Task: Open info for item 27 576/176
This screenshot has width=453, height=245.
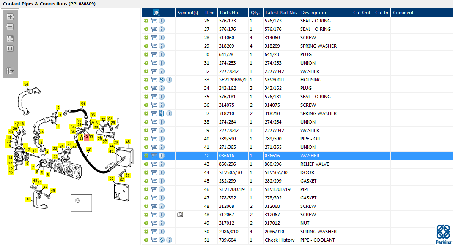Action: (x=162, y=29)
